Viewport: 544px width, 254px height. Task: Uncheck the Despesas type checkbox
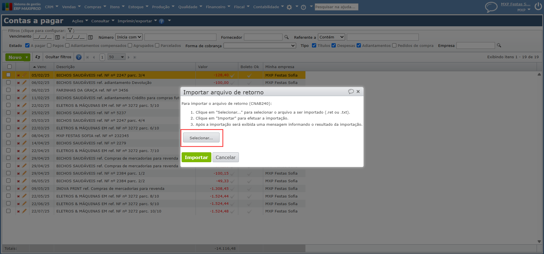tap(334, 45)
